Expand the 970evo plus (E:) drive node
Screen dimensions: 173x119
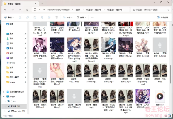tap(5, 111)
